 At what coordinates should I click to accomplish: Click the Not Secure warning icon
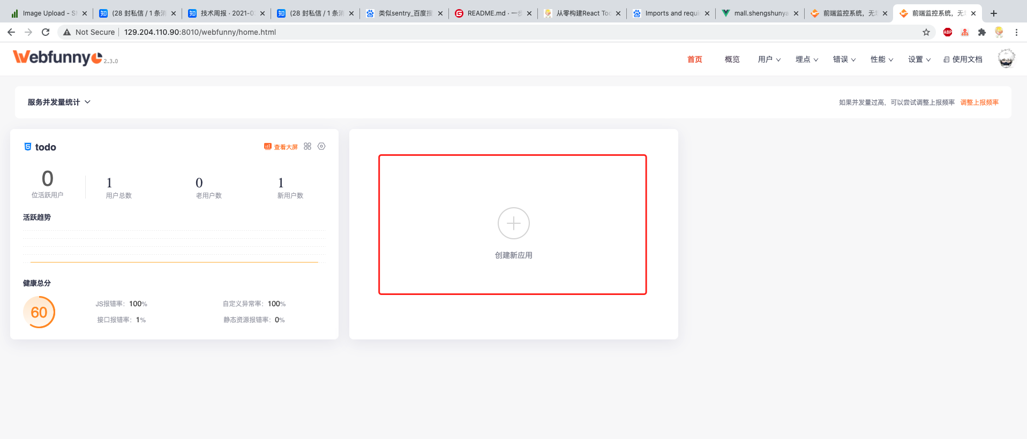click(x=67, y=32)
